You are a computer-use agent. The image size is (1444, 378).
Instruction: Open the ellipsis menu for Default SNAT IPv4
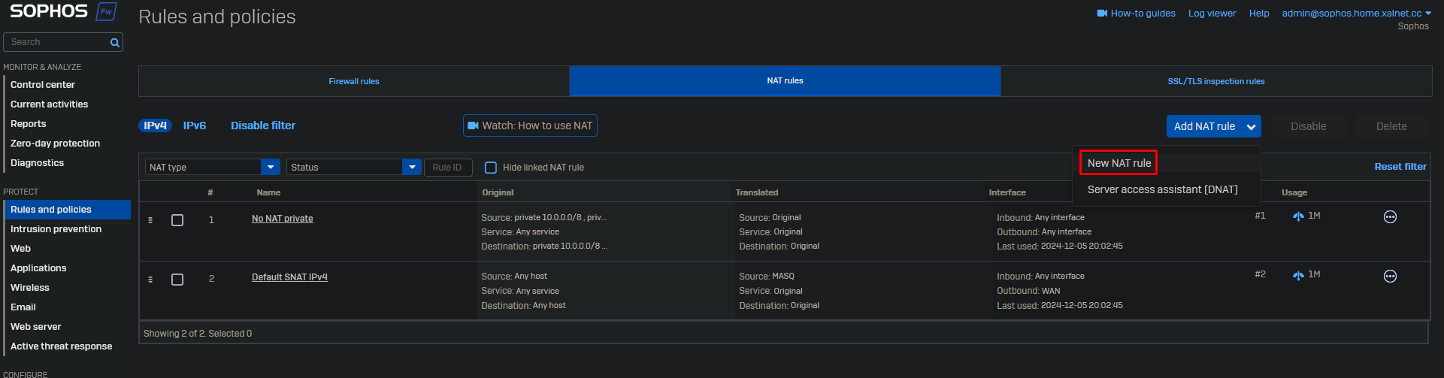point(1390,277)
